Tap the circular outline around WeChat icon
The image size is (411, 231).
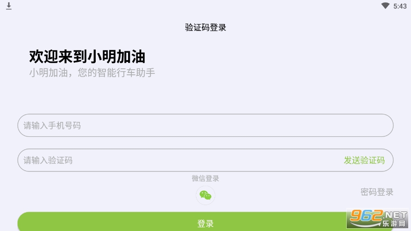click(x=205, y=195)
